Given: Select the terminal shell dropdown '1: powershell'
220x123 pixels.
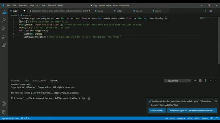Looking at the screenshot, I should click(177, 81).
